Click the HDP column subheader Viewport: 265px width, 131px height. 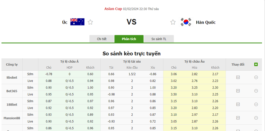pyautogui.click(x=69, y=68)
